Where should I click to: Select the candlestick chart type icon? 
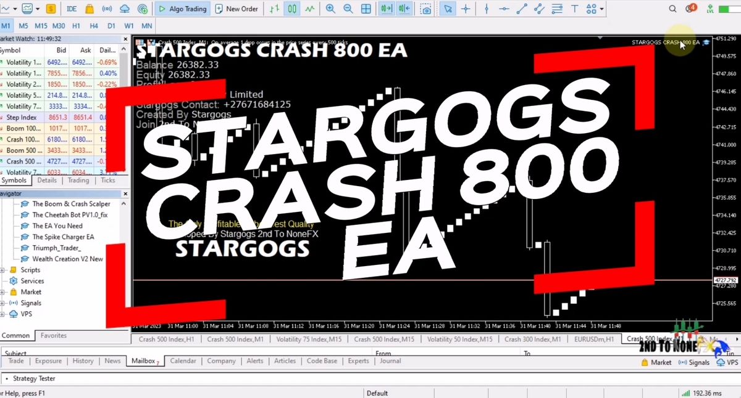point(291,9)
